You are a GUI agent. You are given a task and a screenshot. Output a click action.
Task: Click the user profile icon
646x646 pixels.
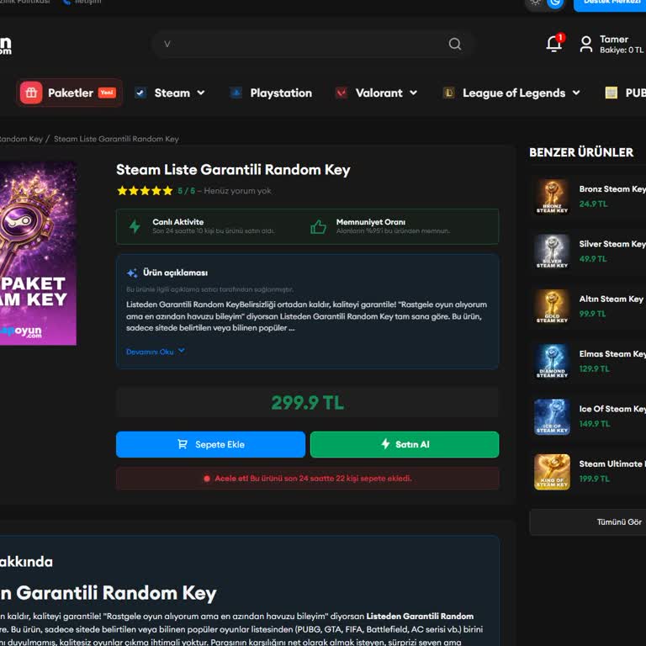point(585,44)
